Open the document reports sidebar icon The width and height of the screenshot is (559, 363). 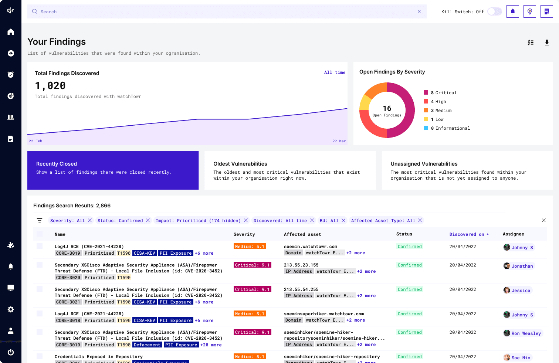[11, 139]
